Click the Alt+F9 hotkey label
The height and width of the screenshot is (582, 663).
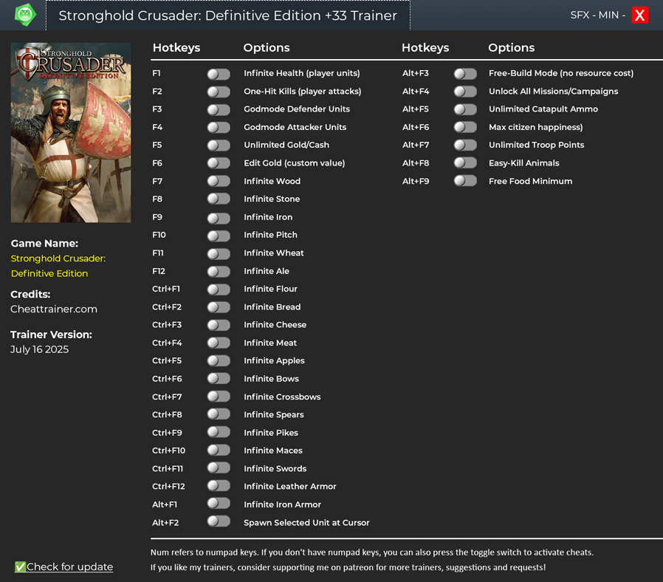pyautogui.click(x=416, y=182)
